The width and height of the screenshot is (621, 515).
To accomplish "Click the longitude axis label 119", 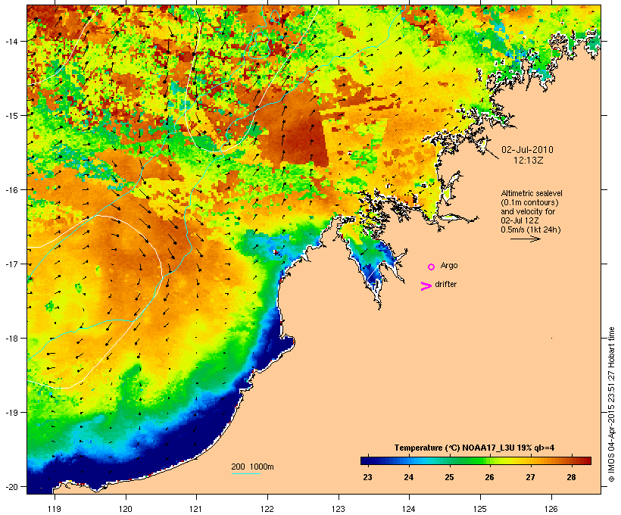I will tap(55, 509).
